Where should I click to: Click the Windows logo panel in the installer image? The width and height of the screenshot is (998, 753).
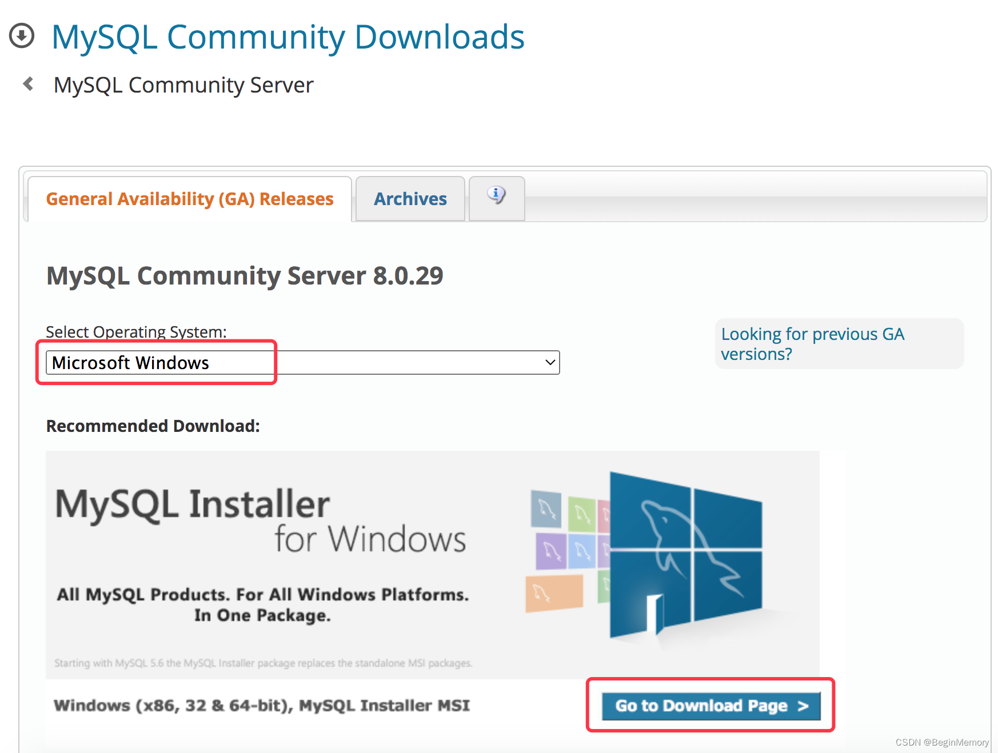click(x=686, y=554)
